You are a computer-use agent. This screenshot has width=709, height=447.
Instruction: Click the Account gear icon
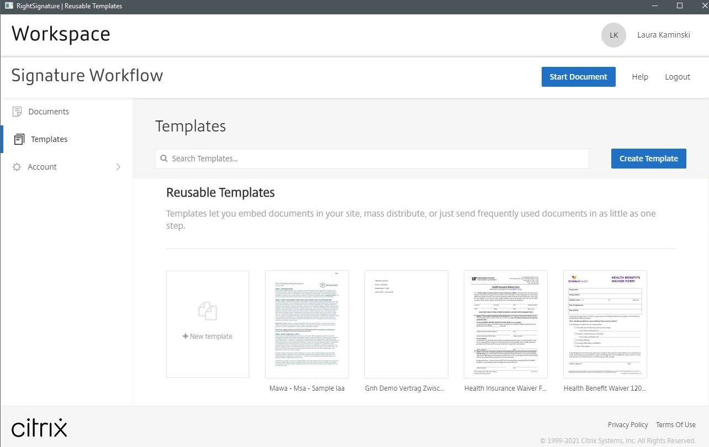coord(17,167)
